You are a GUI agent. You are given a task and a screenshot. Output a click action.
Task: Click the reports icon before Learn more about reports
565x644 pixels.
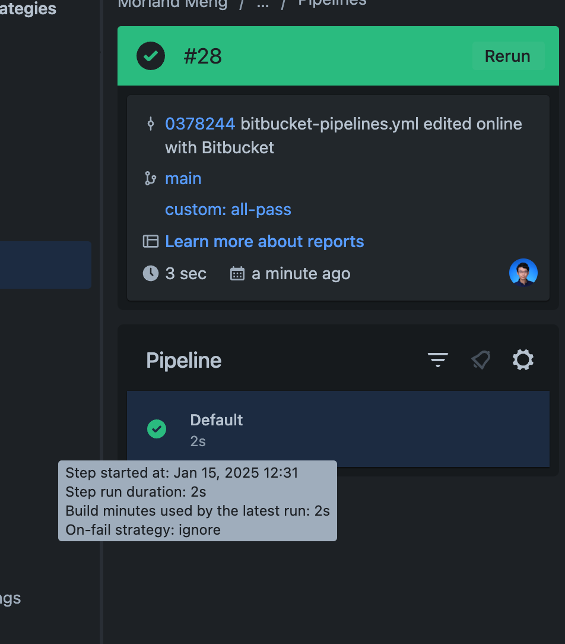point(151,241)
